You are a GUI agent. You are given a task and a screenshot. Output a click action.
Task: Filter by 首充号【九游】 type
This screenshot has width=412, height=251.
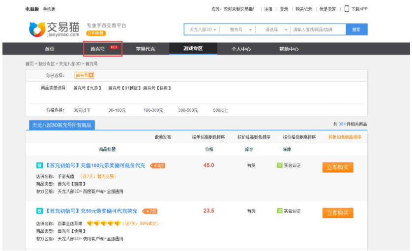[87, 88]
